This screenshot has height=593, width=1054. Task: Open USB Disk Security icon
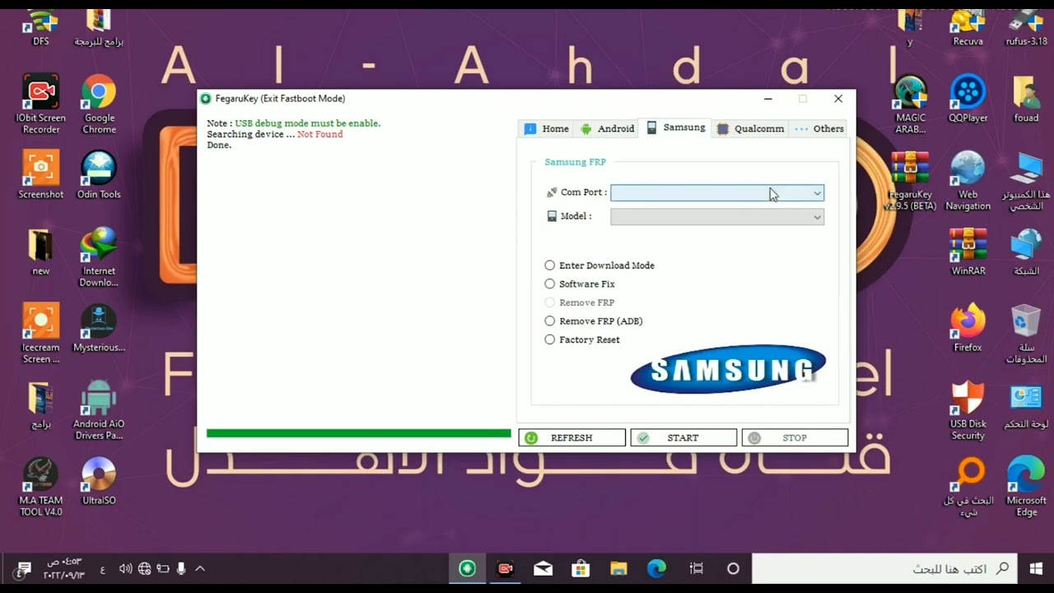[968, 410]
